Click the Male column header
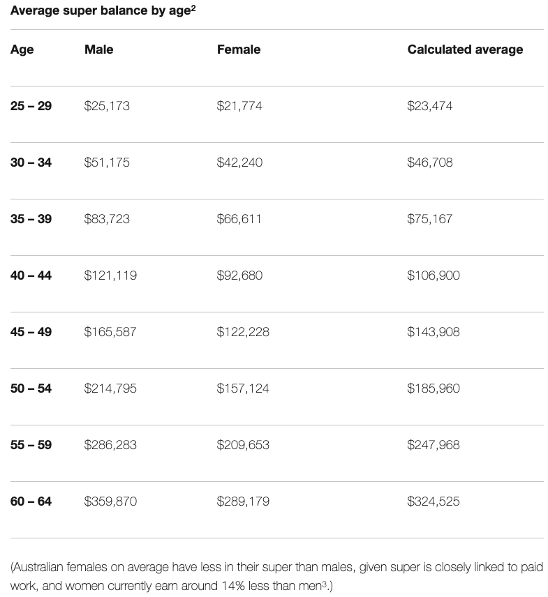This screenshot has width=548, height=597. (98, 49)
